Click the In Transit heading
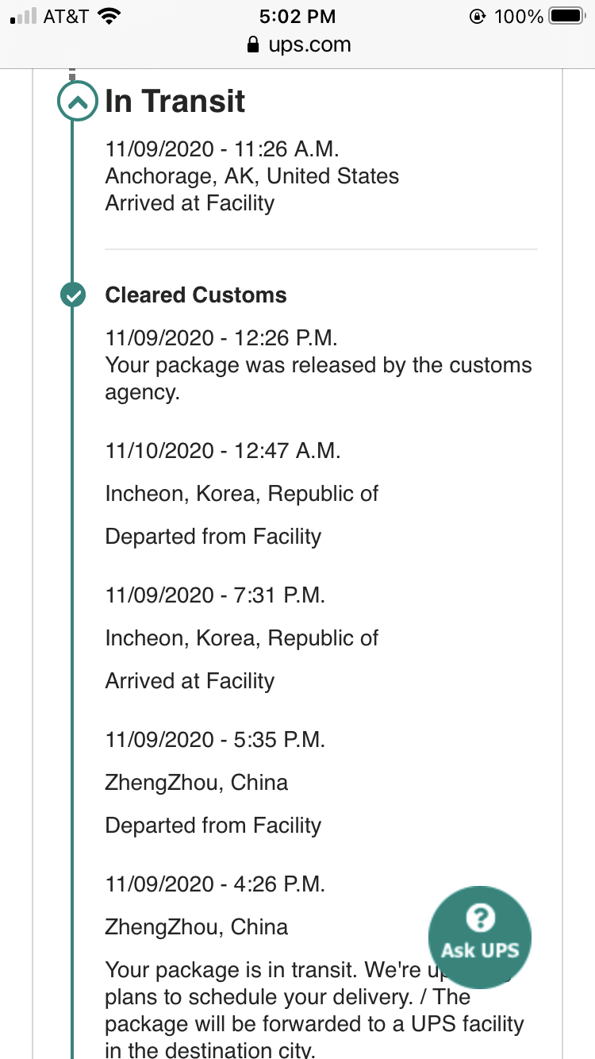This screenshot has height=1059, width=595. (175, 102)
